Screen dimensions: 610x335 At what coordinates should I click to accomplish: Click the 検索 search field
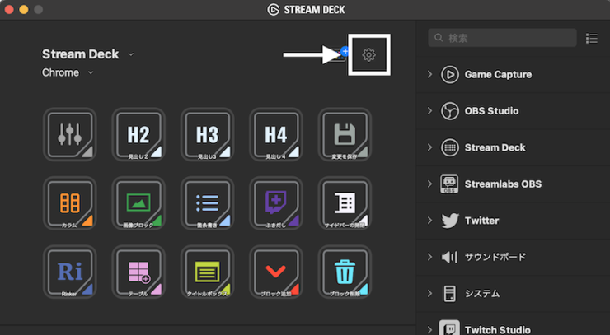[502, 38]
